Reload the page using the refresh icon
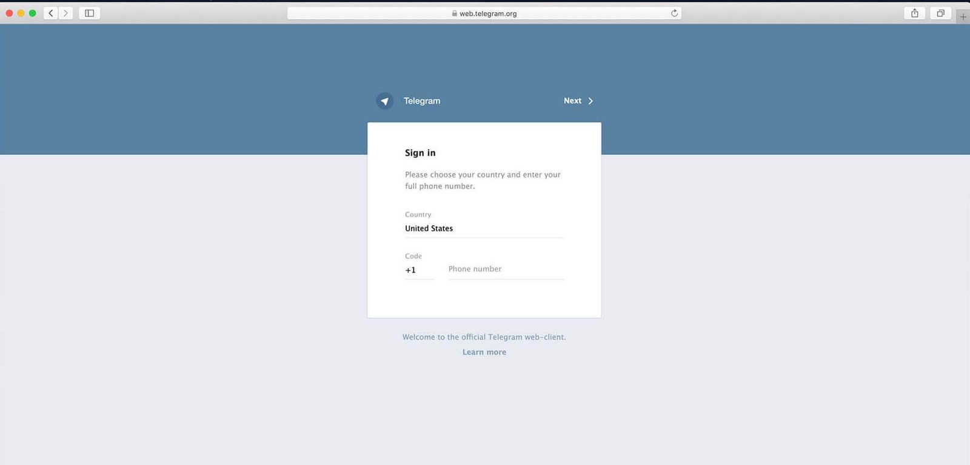The height and width of the screenshot is (465, 970). tap(674, 13)
